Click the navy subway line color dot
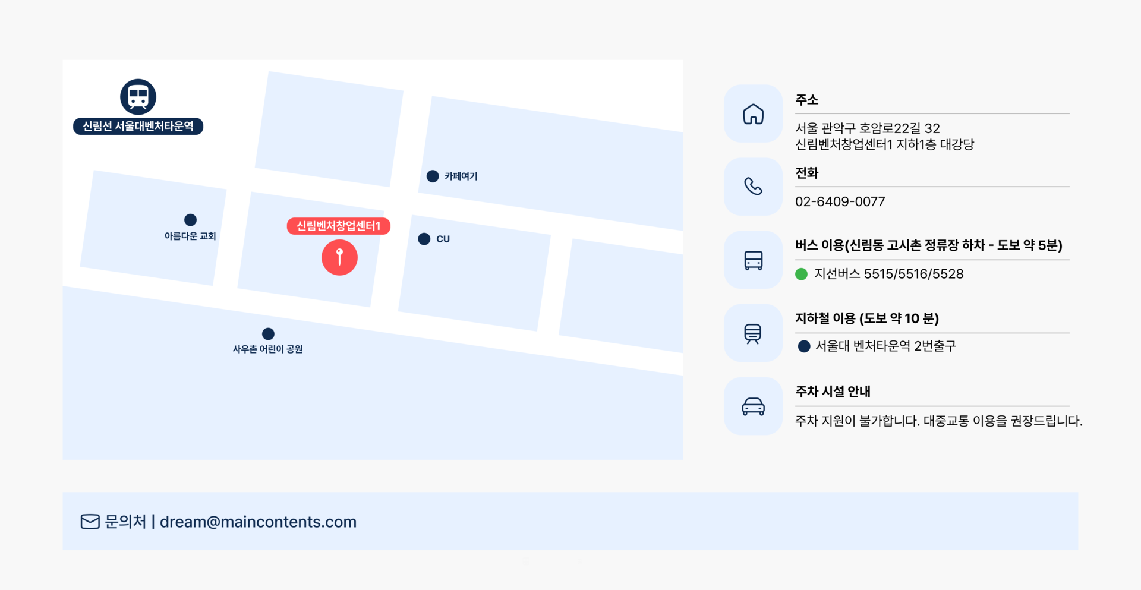 click(x=803, y=346)
